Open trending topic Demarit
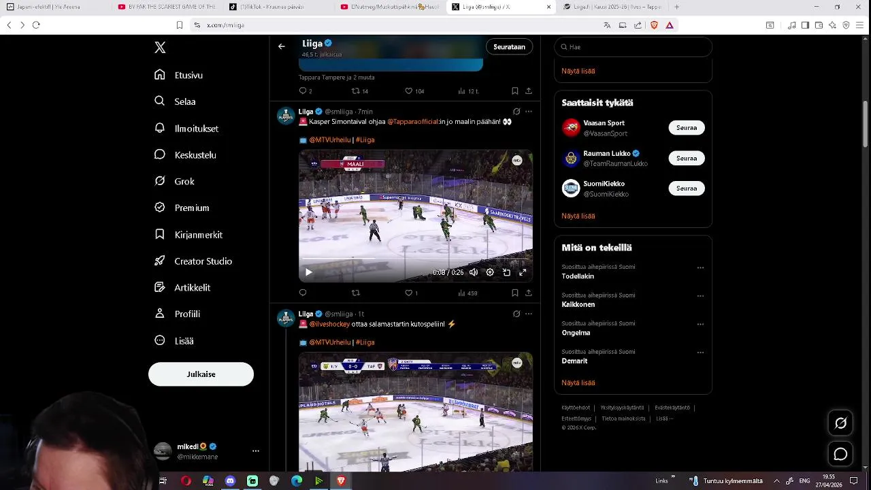Viewport: 871px width, 490px height. point(574,361)
